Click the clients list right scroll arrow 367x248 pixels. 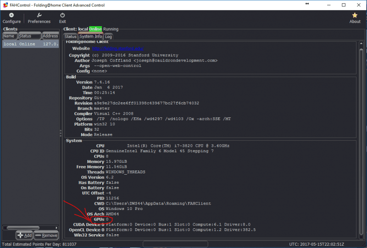coord(56,228)
